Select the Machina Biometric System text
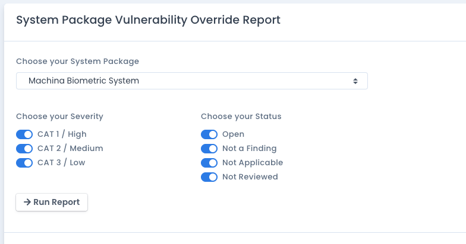The height and width of the screenshot is (244, 466). [x=84, y=81]
